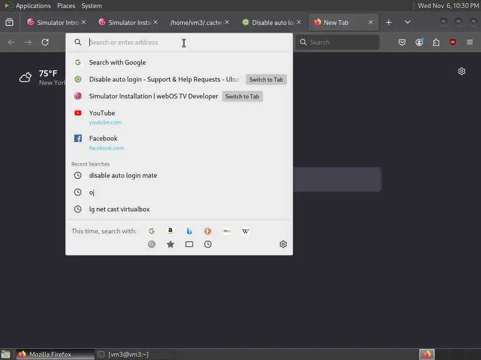Open Firefox account icon
Viewport: 481px width, 360px height.
click(x=419, y=42)
